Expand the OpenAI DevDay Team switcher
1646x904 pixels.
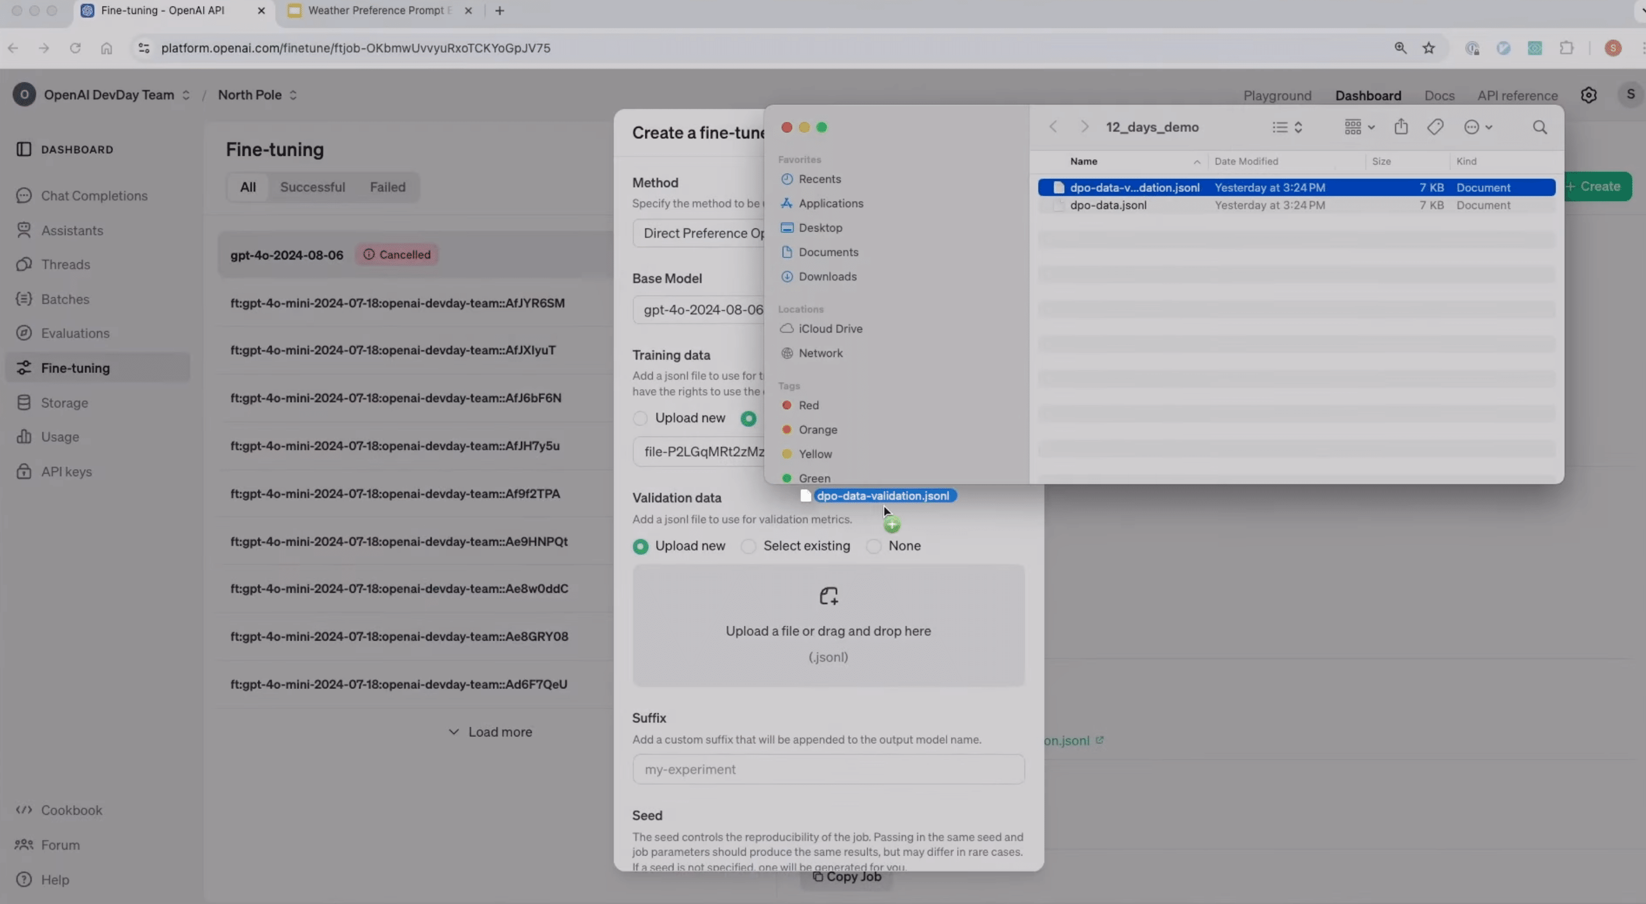coord(109,95)
